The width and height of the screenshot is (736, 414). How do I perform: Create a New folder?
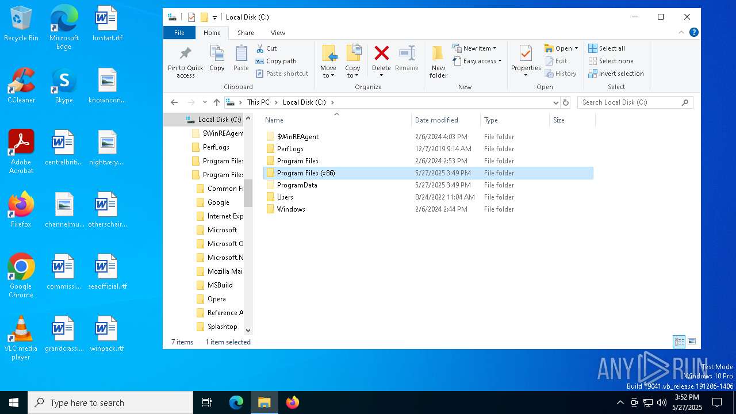(438, 62)
